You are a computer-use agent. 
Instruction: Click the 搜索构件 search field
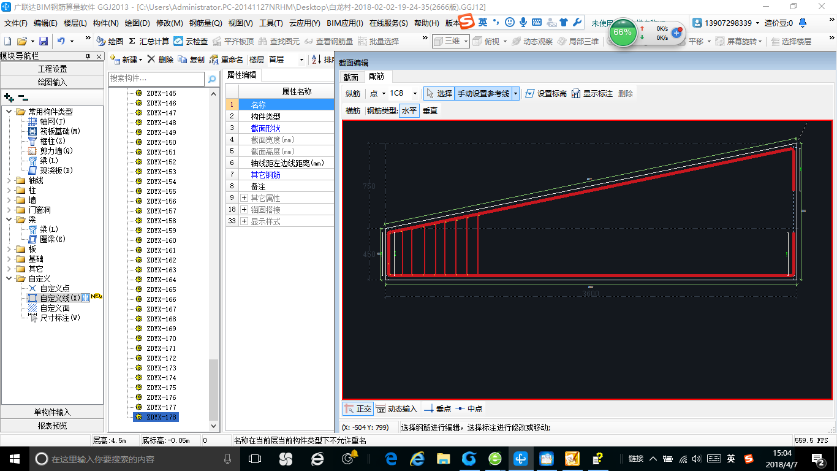coord(157,79)
